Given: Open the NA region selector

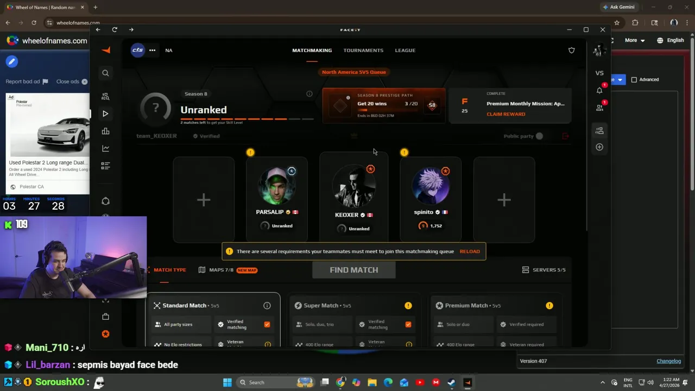Looking at the screenshot, I should point(169,50).
